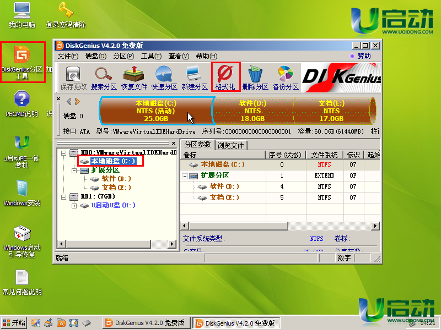Collapse the HD0 VMware drive tree node

click(x=64, y=153)
